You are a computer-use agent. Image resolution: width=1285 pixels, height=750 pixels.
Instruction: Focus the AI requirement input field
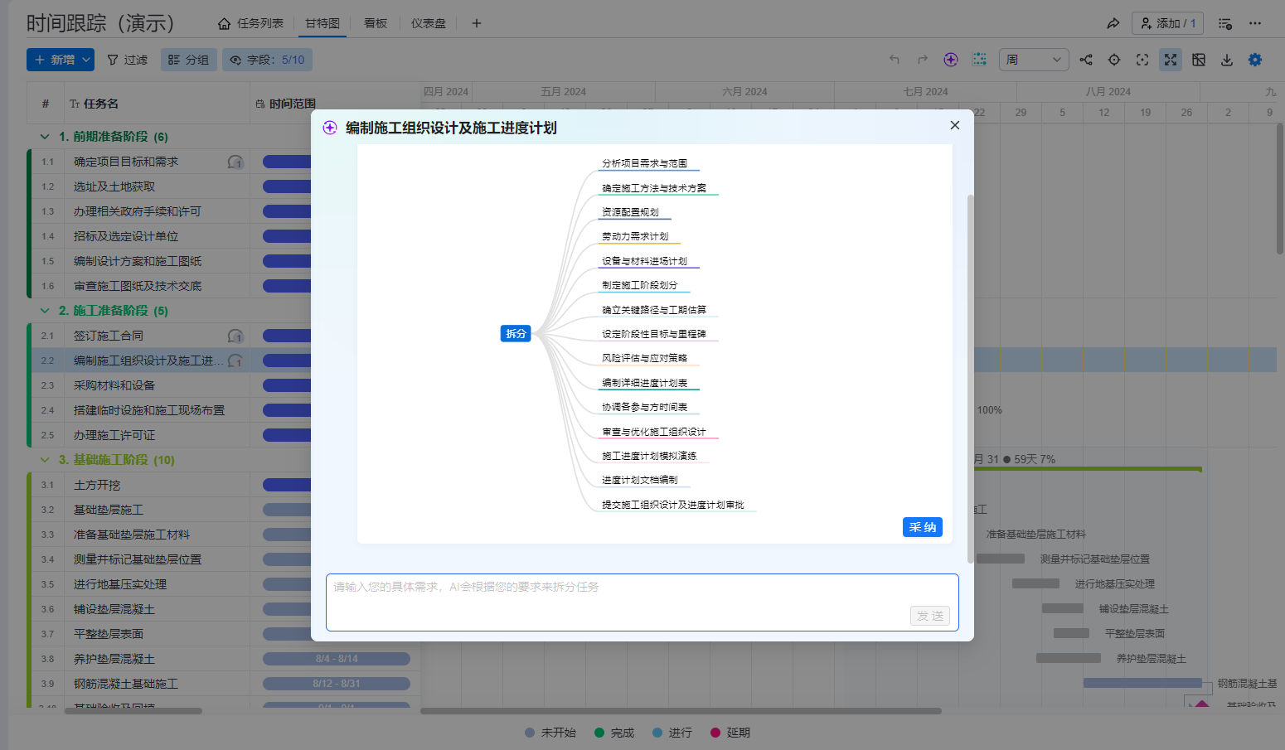tap(642, 602)
